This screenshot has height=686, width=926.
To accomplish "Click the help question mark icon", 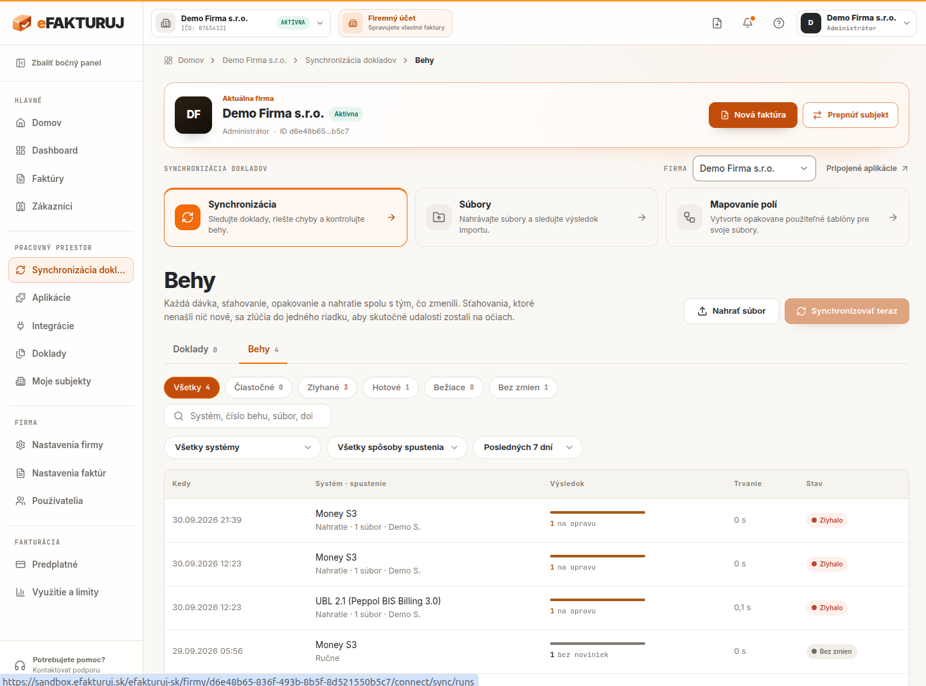I will 778,23.
